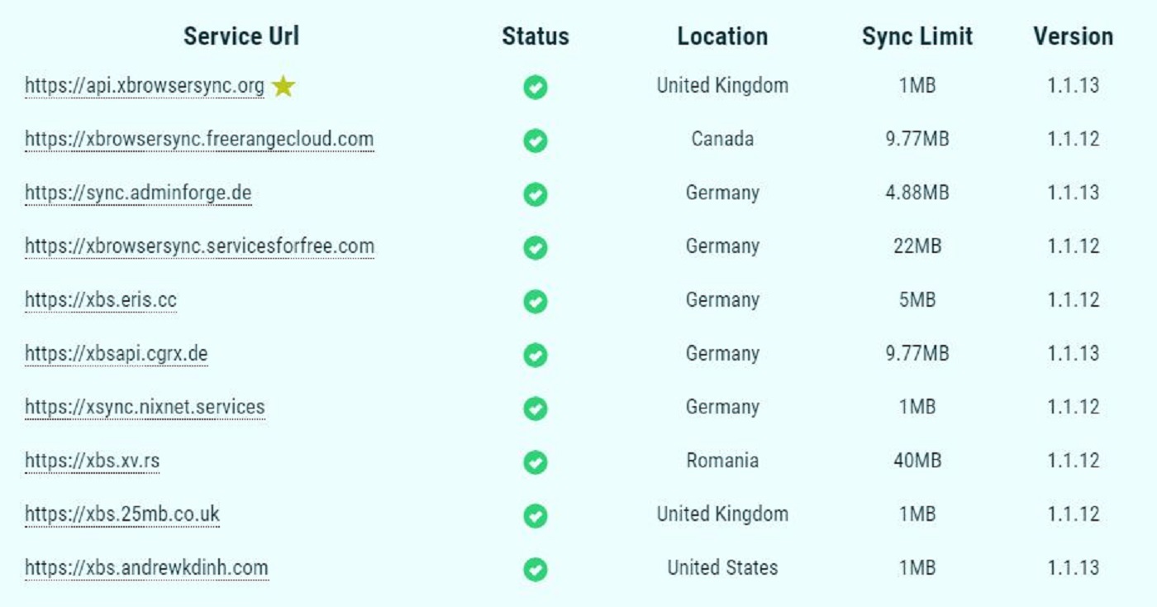Screen dimensions: 1157x607
Task: Click the gold star next to api.xbrowsersync.org
Action: pos(283,86)
